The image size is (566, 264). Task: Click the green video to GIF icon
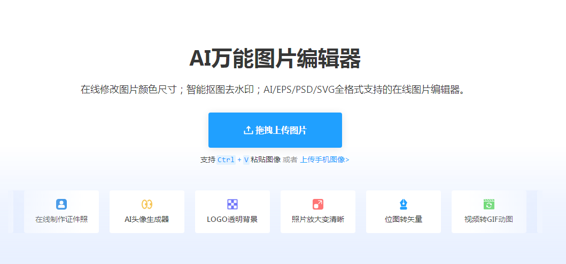(x=489, y=204)
